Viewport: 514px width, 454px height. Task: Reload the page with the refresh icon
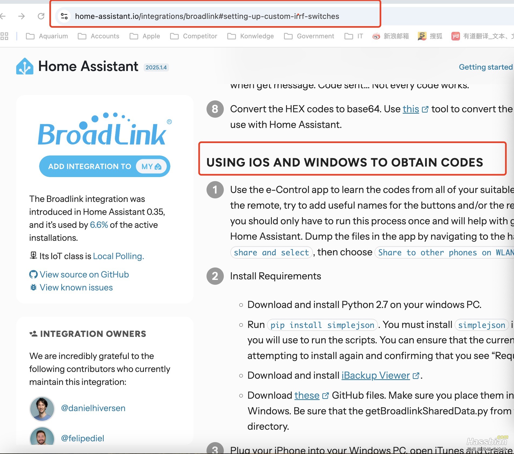click(x=41, y=16)
